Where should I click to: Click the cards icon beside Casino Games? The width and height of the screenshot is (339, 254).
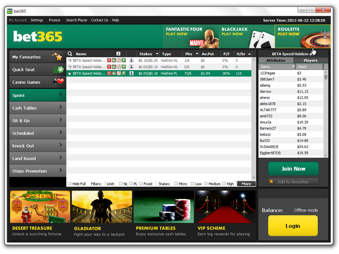58,82
